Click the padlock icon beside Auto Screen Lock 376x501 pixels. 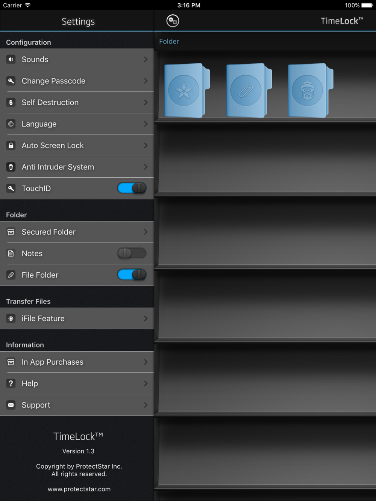(x=11, y=145)
